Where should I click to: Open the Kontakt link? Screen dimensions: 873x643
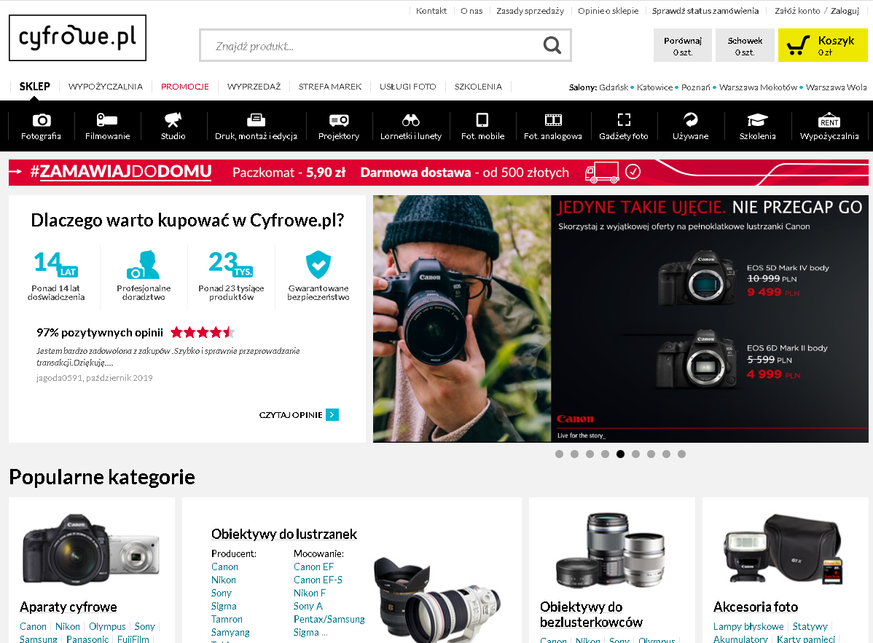click(x=431, y=11)
